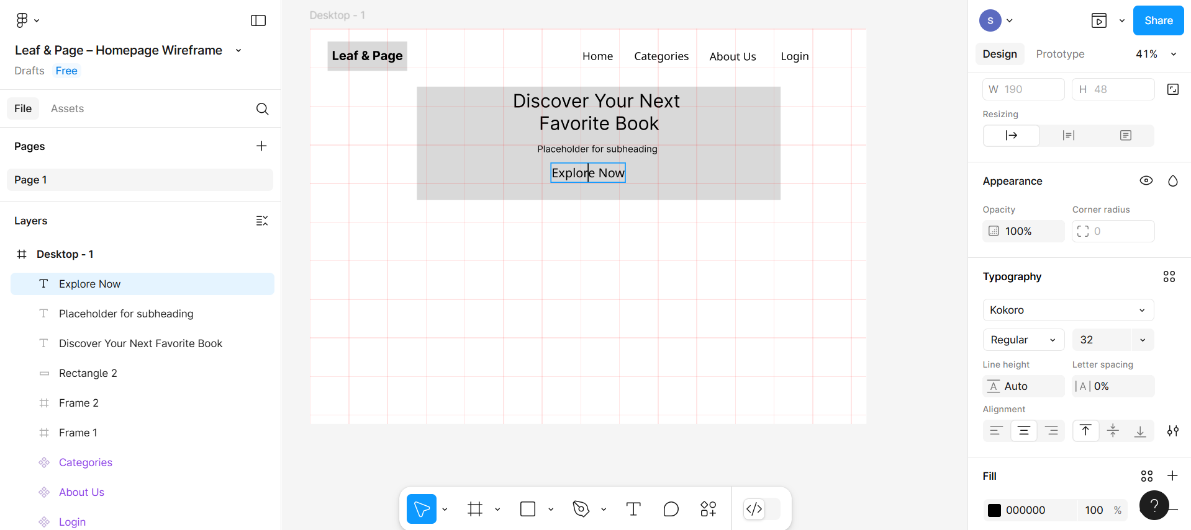Viewport: 1191px width, 530px height.
Task: Switch to the Design tab
Action: (x=1000, y=55)
